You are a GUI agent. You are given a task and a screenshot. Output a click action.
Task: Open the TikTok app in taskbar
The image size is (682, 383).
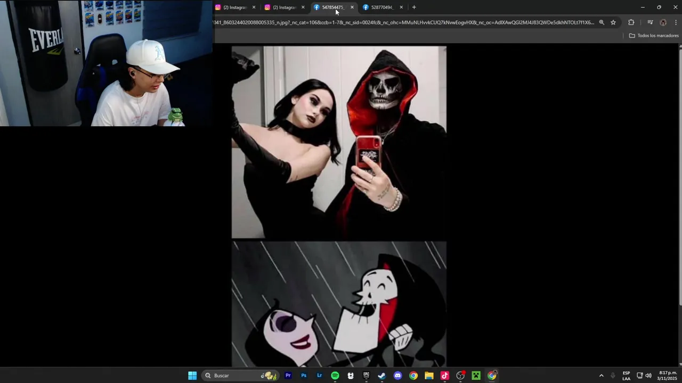pyautogui.click(x=445, y=376)
